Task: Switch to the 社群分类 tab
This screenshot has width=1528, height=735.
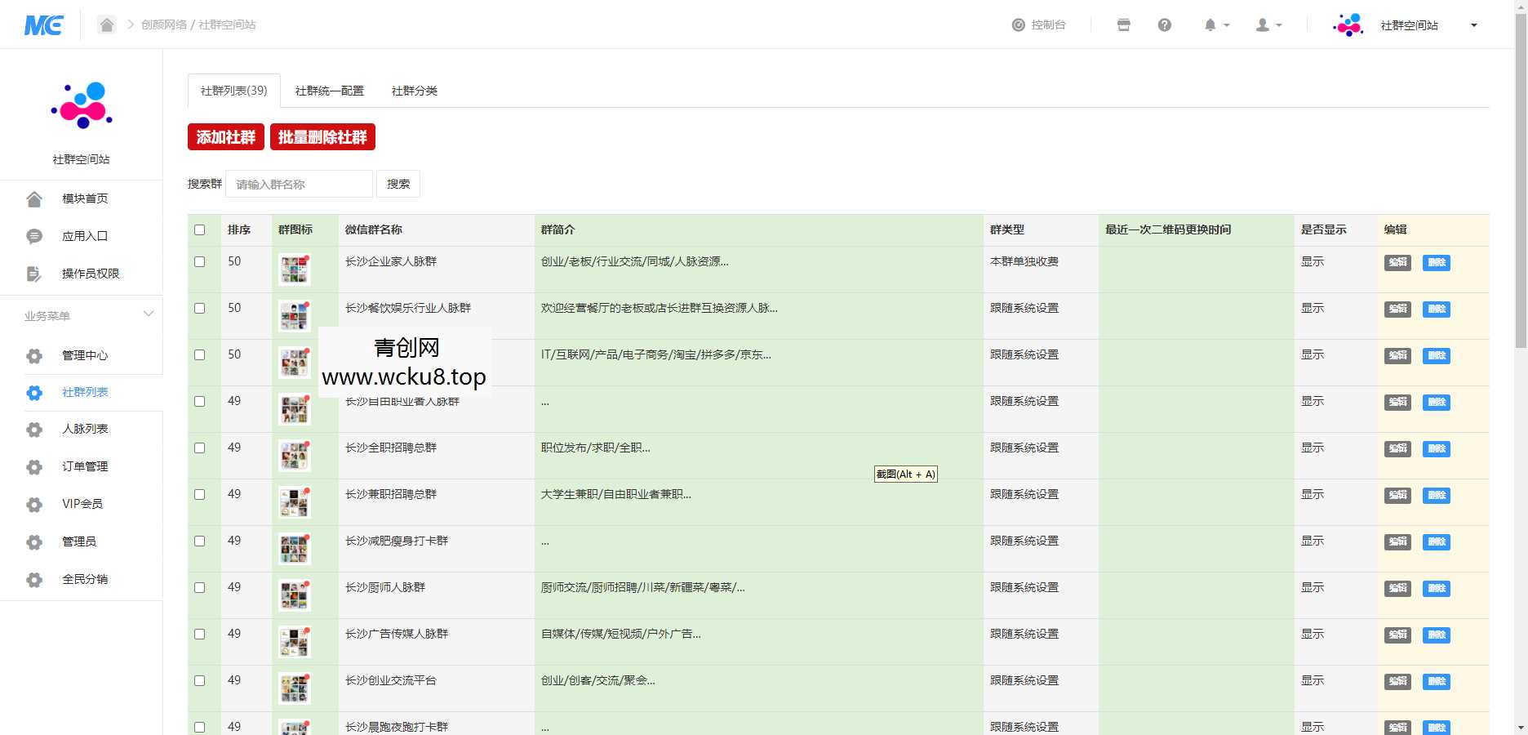Action: [414, 91]
